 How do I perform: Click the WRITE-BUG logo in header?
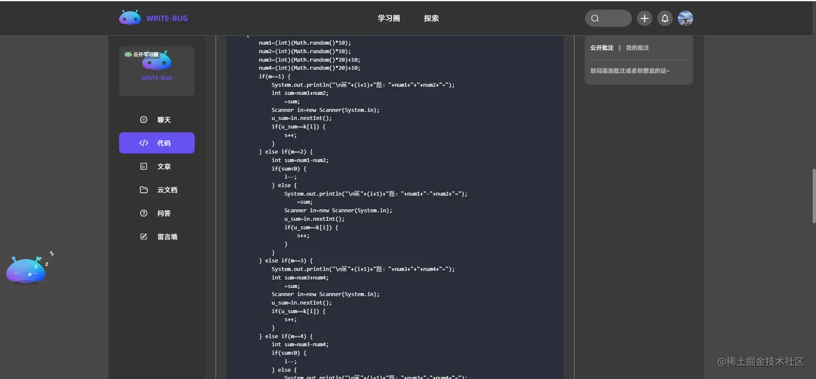[x=153, y=18]
